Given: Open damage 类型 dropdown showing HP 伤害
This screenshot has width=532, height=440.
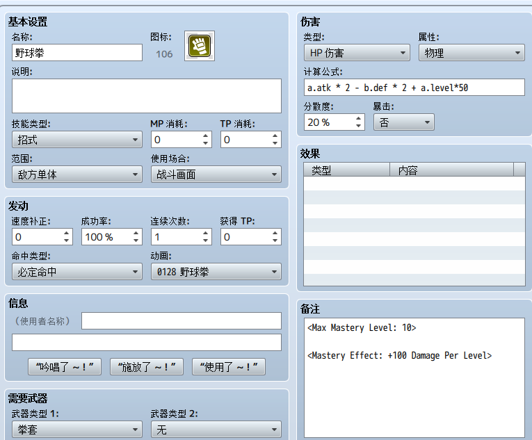Looking at the screenshot, I should 357,53.
